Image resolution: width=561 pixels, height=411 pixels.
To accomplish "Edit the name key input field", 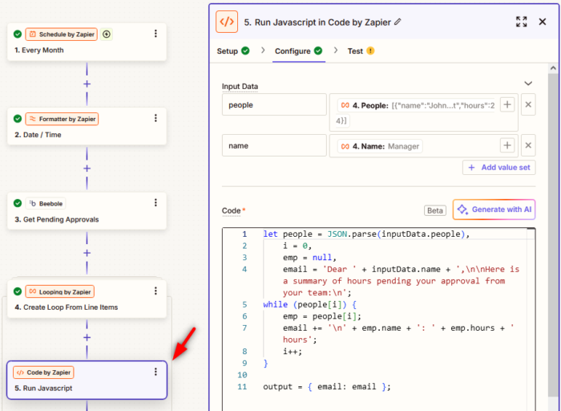I will click(274, 145).
